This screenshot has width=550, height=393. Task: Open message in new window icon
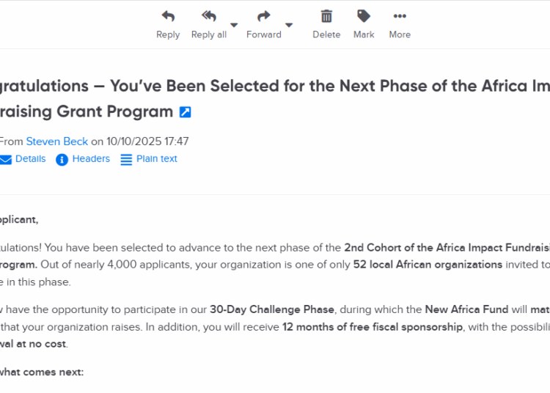(x=186, y=112)
